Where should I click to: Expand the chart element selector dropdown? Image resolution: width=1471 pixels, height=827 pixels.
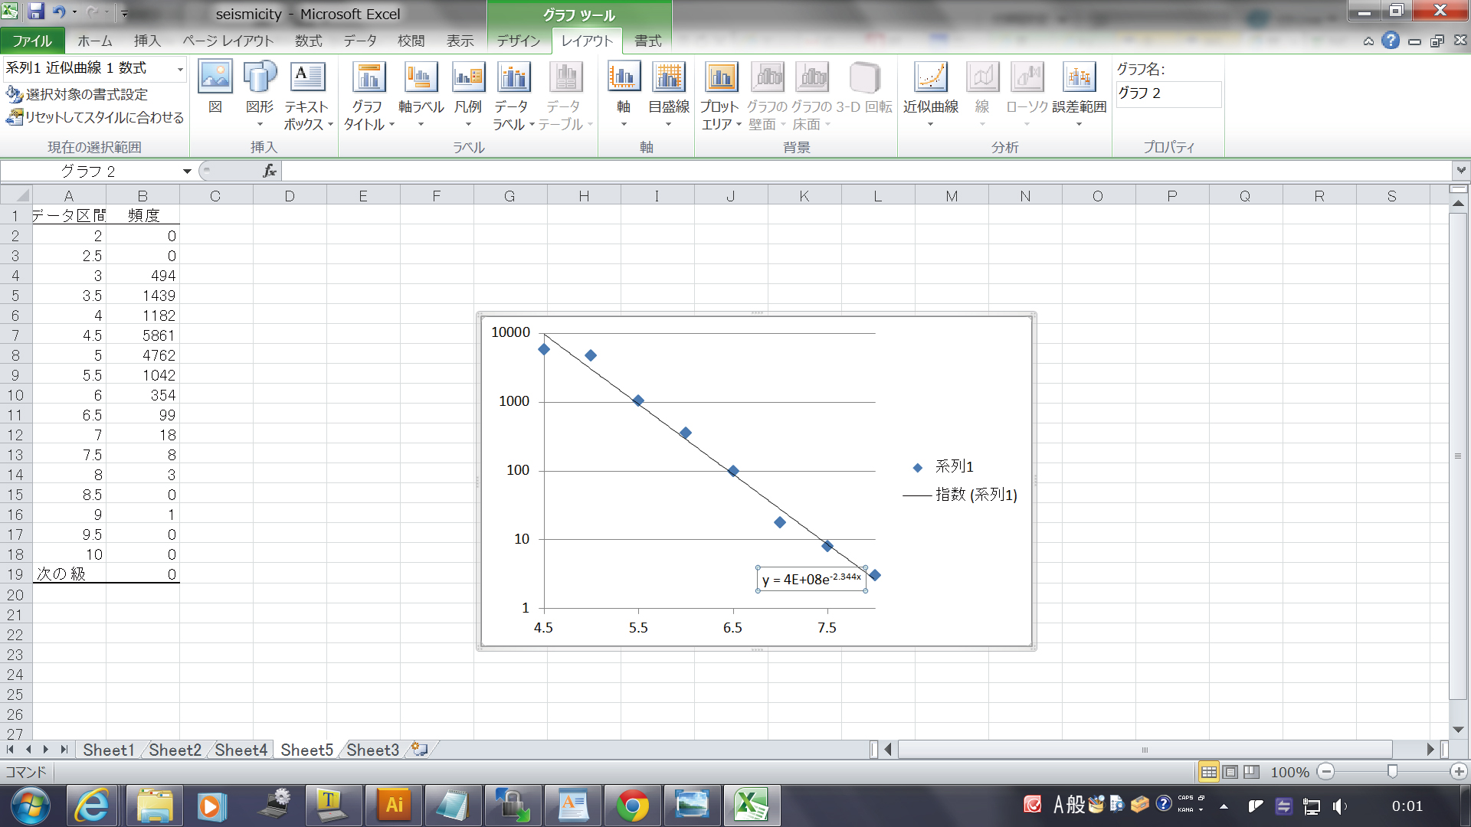point(180,69)
